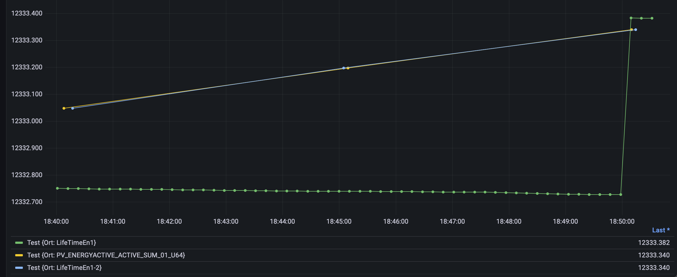Click the last value of the PV_ENERGYACTIVE row
677x277 pixels.
point(654,255)
